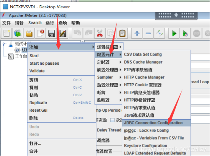Collapse all with the minus icon
Viewport: 210px width, 156px height.
(148, 33)
